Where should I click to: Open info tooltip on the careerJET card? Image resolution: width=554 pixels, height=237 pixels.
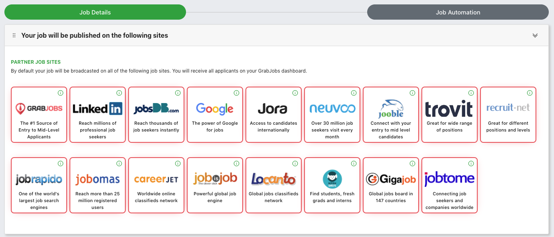tap(178, 163)
